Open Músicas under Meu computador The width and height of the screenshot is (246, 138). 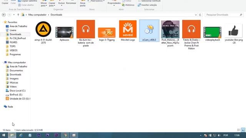pos(12,83)
